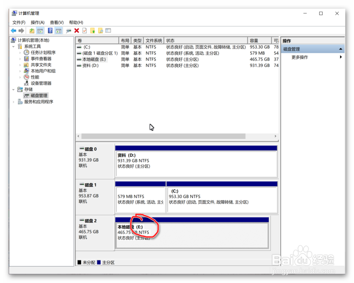The image size is (354, 283).
Task: Select 本地用户和组 in the tree
Action: click(x=43, y=71)
